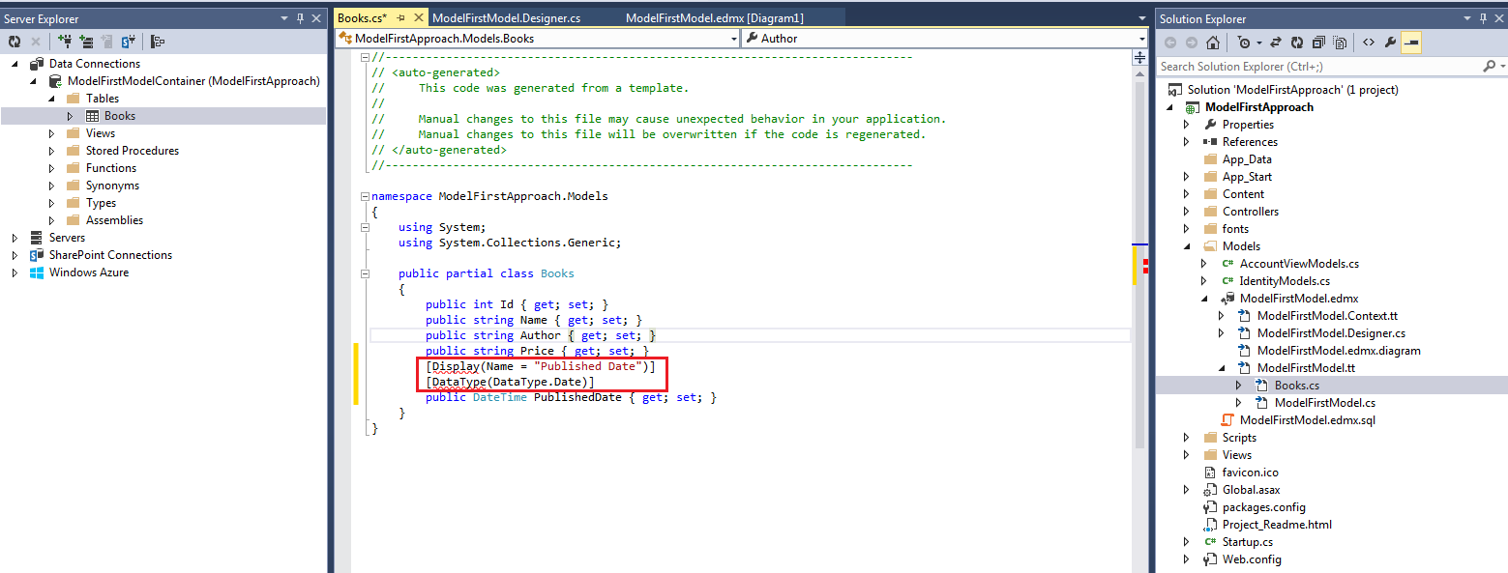This screenshot has height=573, width=1508.
Task: Toggle auto-hide pin on Server Explorer
Action: 300,18
